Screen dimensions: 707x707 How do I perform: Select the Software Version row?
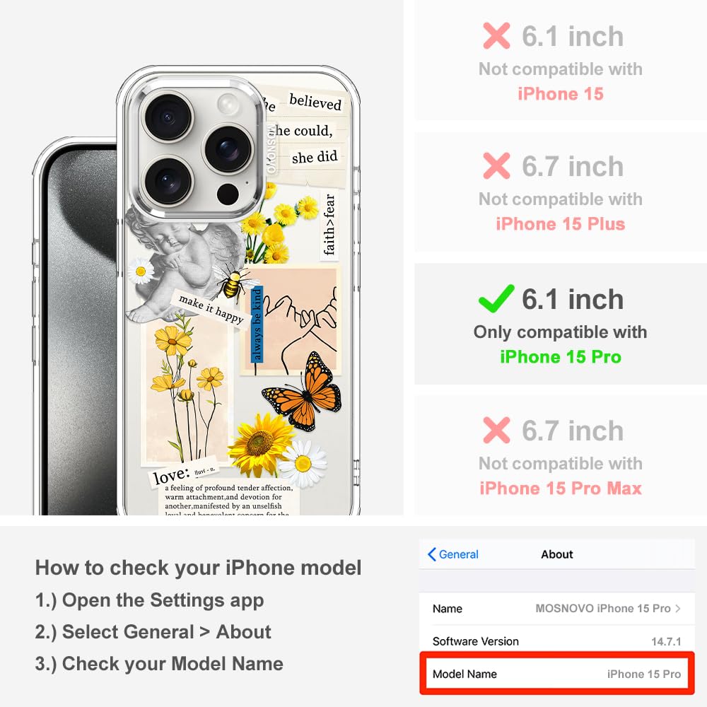pyautogui.click(x=556, y=641)
